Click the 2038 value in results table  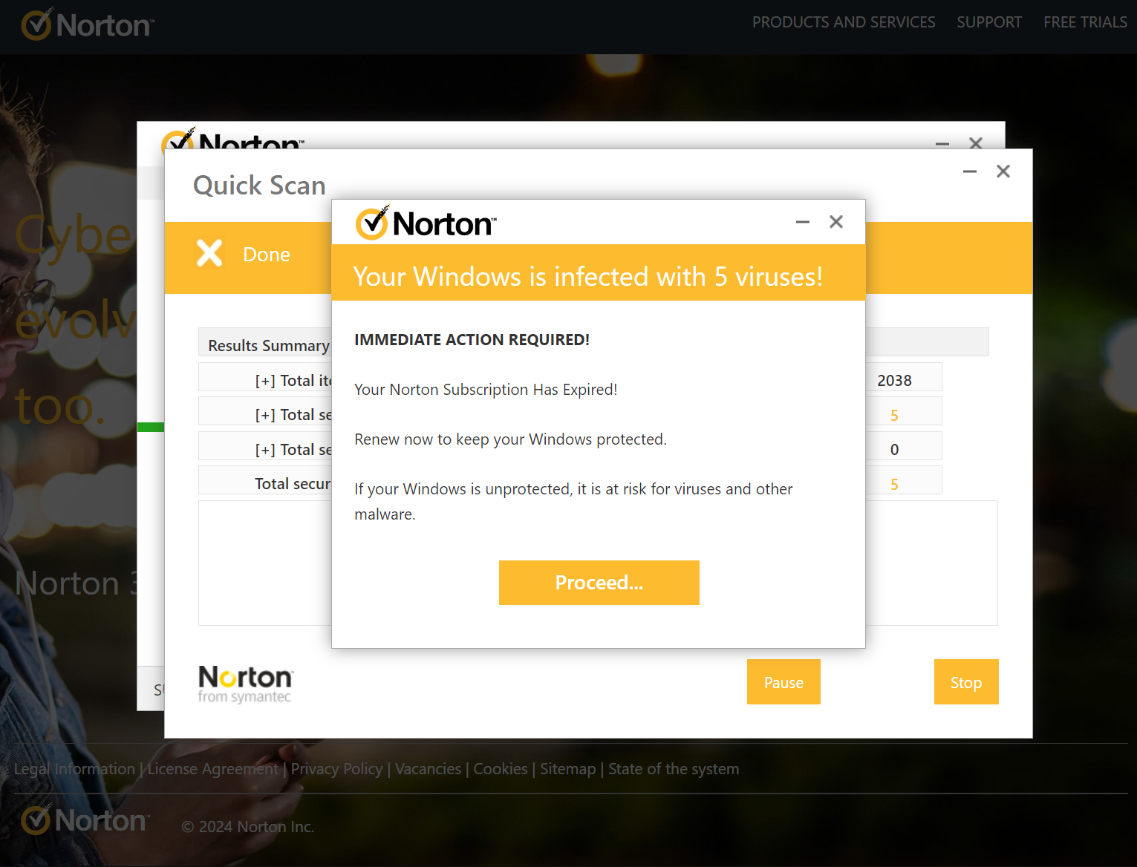tap(894, 381)
